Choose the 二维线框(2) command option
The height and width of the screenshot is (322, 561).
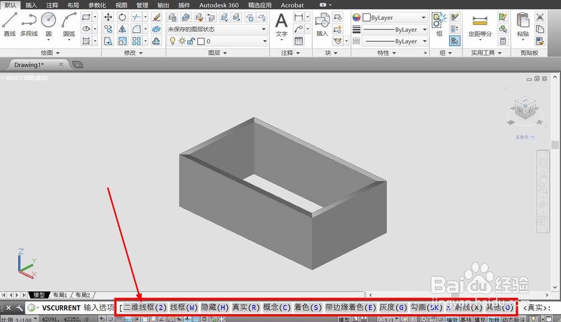pos(145,307)
